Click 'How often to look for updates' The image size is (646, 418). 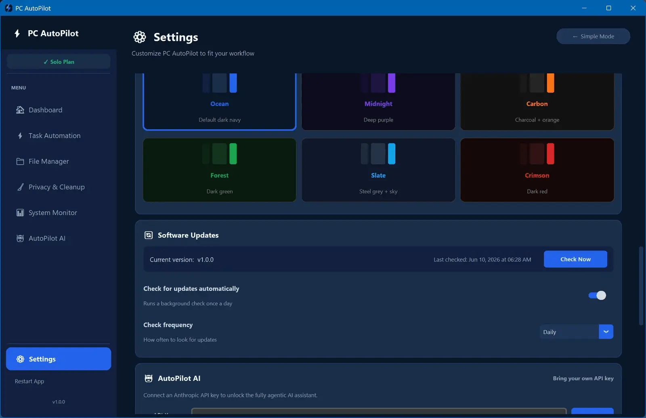pos(180,340)
